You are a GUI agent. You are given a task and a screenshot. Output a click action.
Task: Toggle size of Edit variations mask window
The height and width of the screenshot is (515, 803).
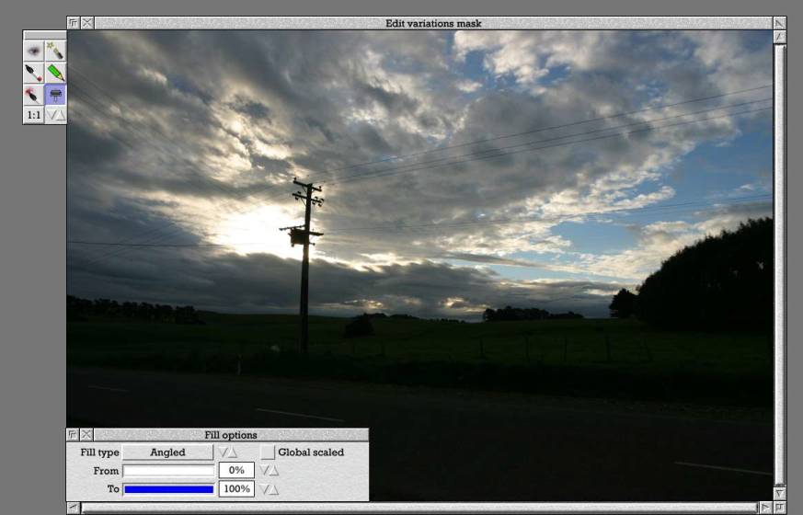779,23
